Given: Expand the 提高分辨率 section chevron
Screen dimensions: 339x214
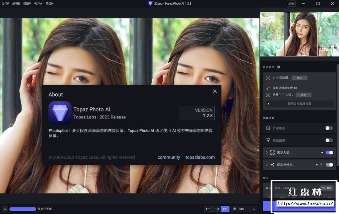Looking at the screenshot, I should (x=267, y=165).
